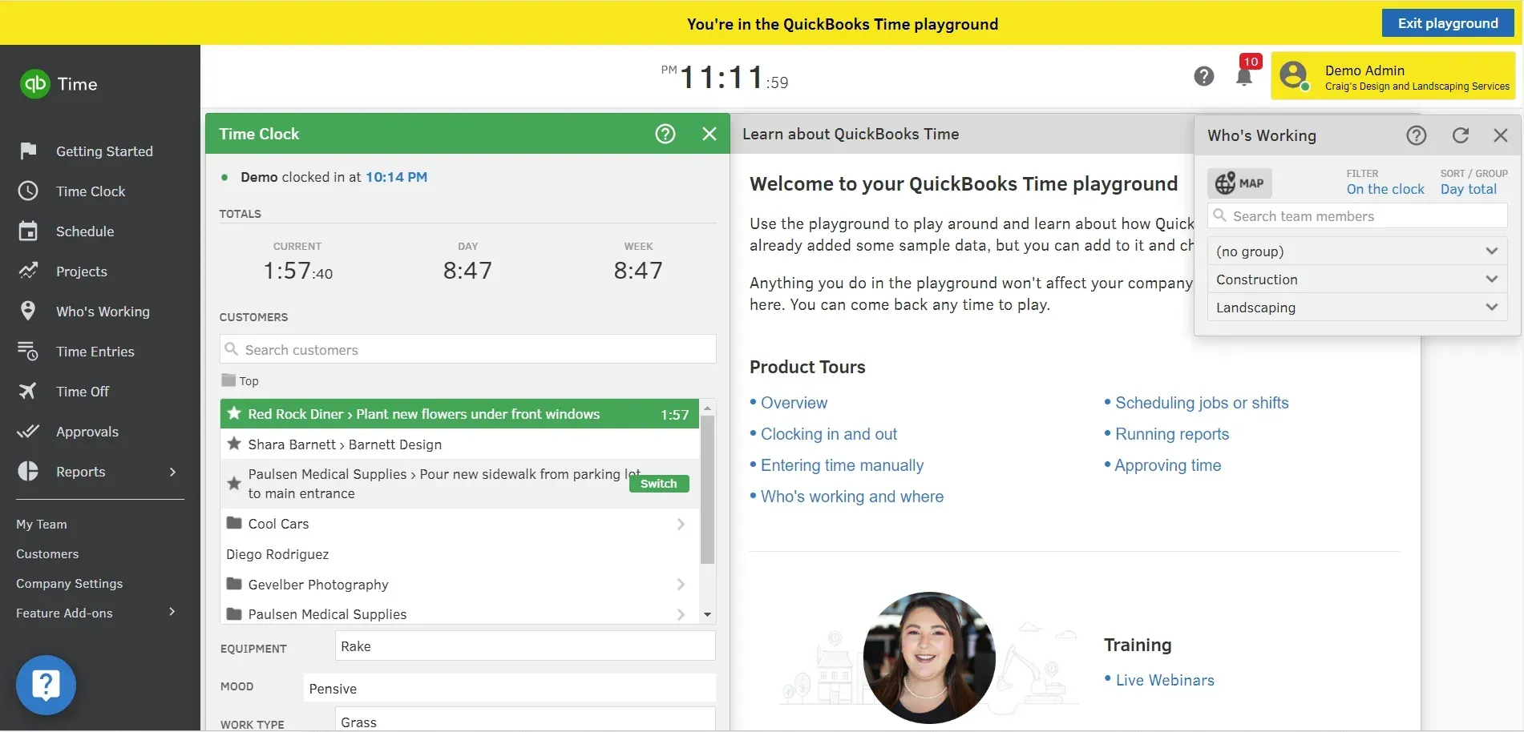Open My Team in sidebar
The height and width of the screenshot is (732, 1524).
pyautogui.click(x=42, y=524)
